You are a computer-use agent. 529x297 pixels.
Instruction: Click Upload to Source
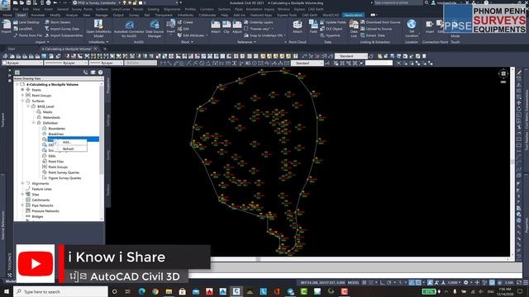[376, 29]
